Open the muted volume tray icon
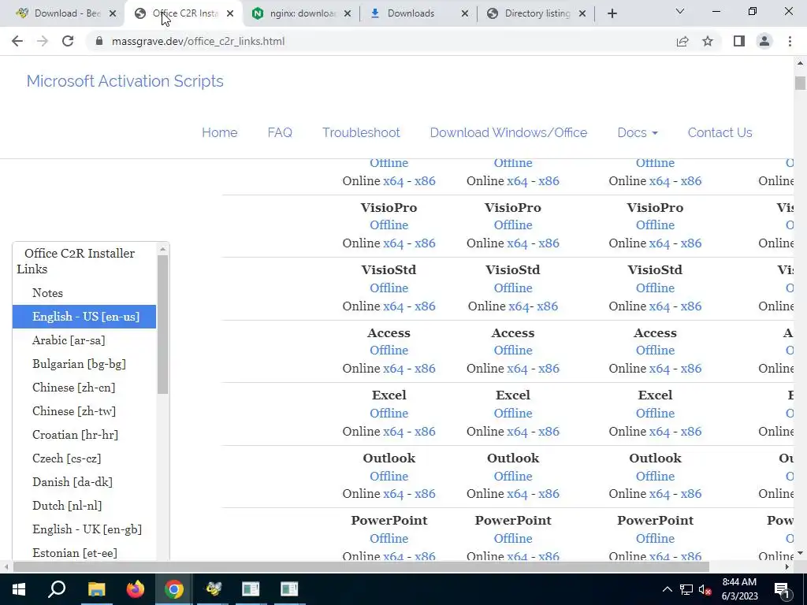Viewport: 807px width, 605px height. tap(705, 589)
